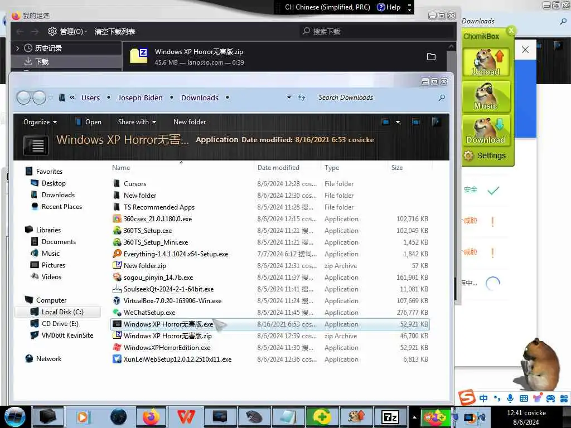Toggle the preview pane icon

click(x=416, y=122)
